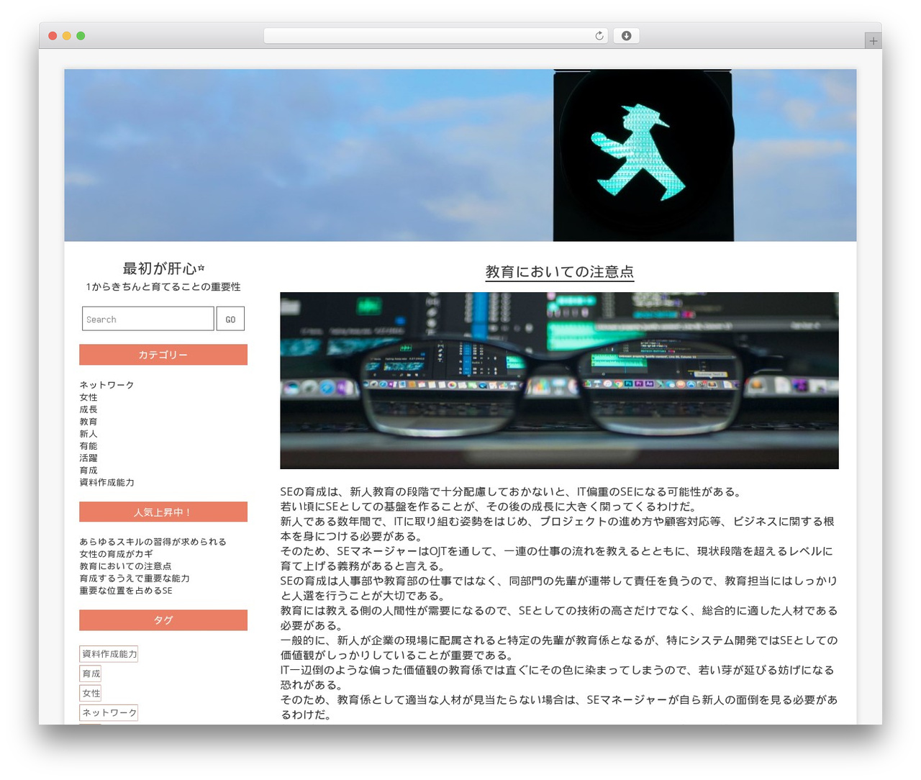Click the 育成 tag

click(x=91, y=674)
